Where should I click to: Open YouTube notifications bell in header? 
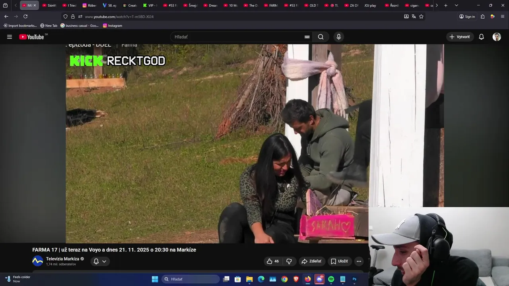tap(481, 37)
